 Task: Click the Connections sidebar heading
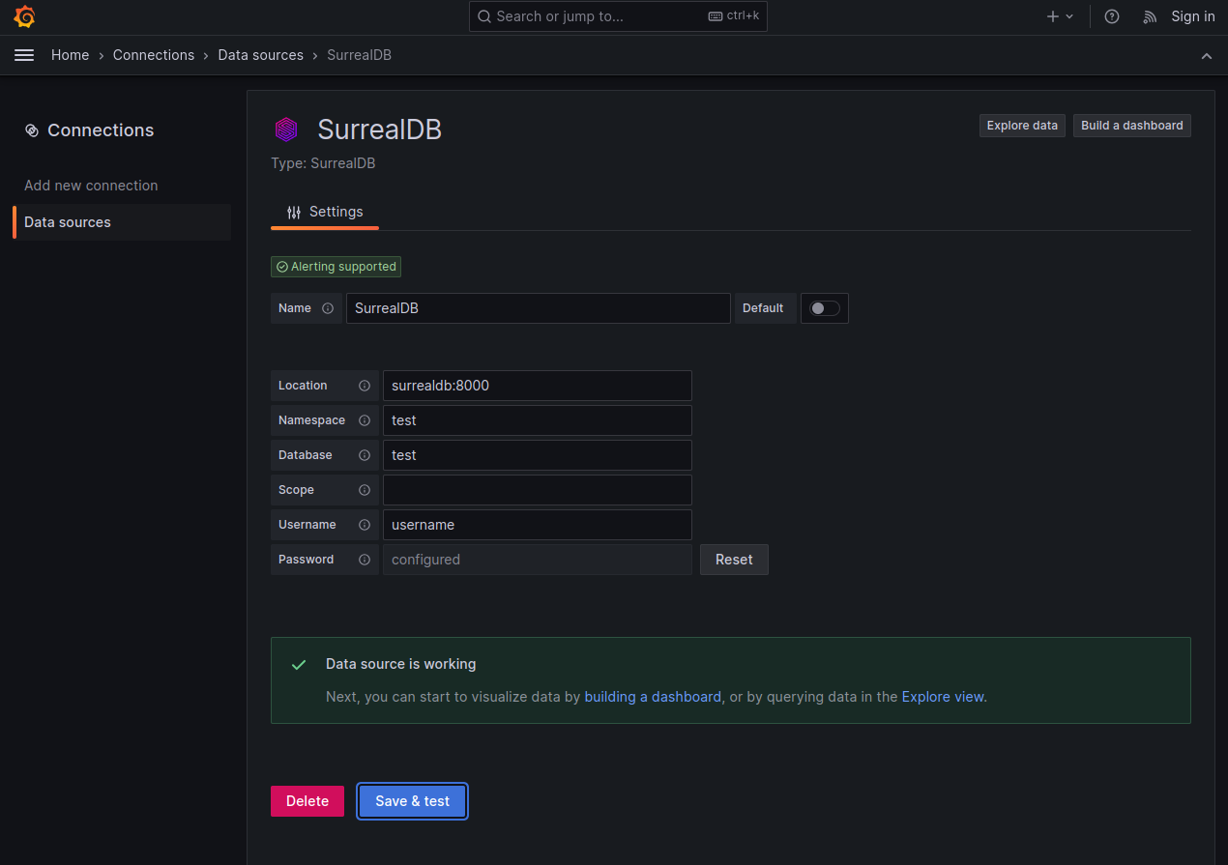(101, 130)
